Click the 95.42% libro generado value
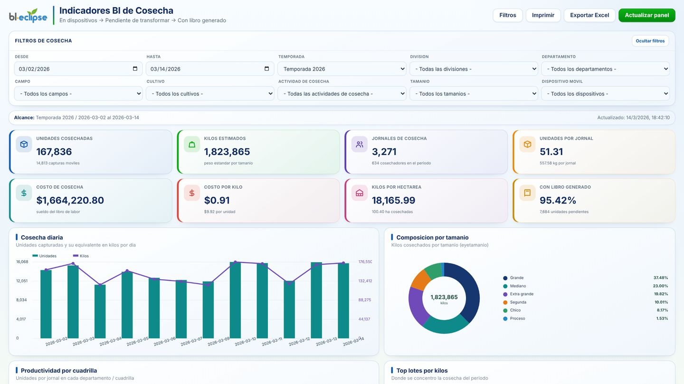The height and width of the screenshot is (384, 684). [558, 201]
